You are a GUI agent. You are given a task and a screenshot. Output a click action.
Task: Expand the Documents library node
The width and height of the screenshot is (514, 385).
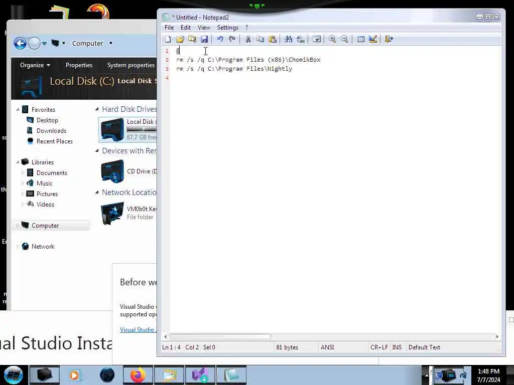[x=23, y=173]
